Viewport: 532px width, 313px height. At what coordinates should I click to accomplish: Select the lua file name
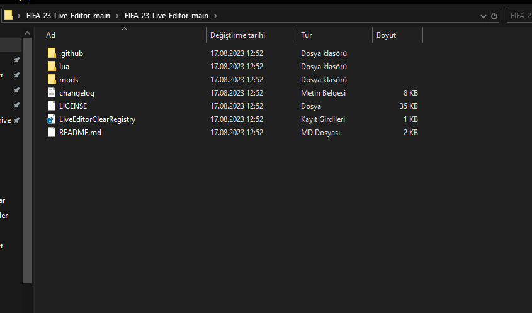click(x=64, y=67)
